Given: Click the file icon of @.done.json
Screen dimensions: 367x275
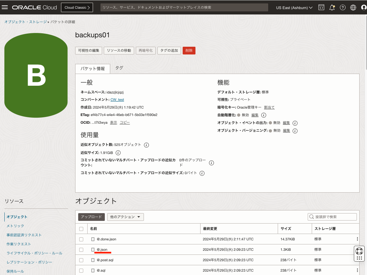Looking at the screenshot, I should (x=93, y=239).
